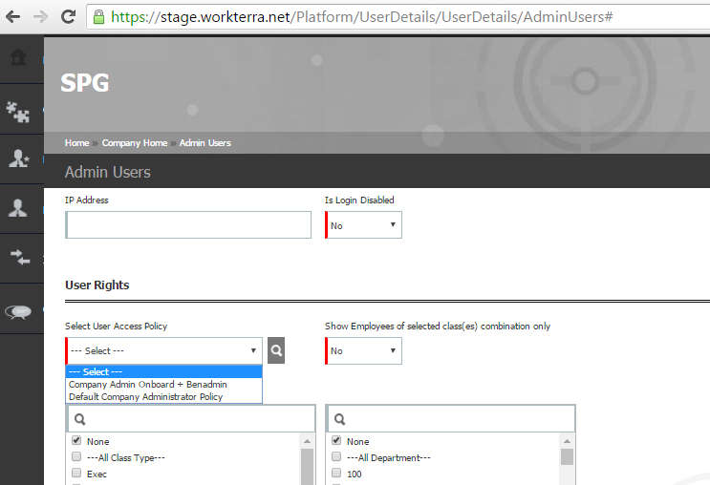The height and width of the screenshot is (485, 710).
Task: Open the chat bubble sidebar icon
Action: coord(18,311)
